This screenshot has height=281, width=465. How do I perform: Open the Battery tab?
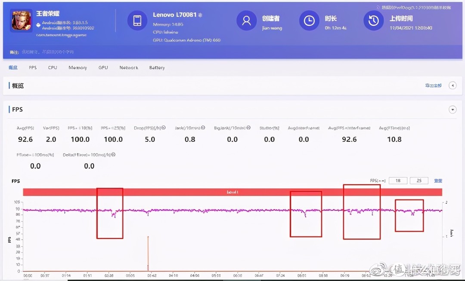tap(156, 67)
